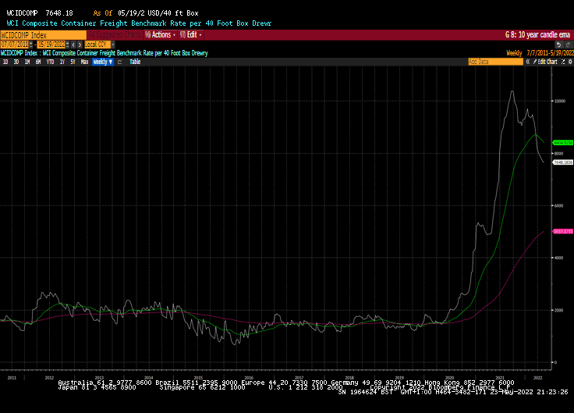Select the Max time range
Viewport: 574px width, 413px height.
(x=83, y=61)
